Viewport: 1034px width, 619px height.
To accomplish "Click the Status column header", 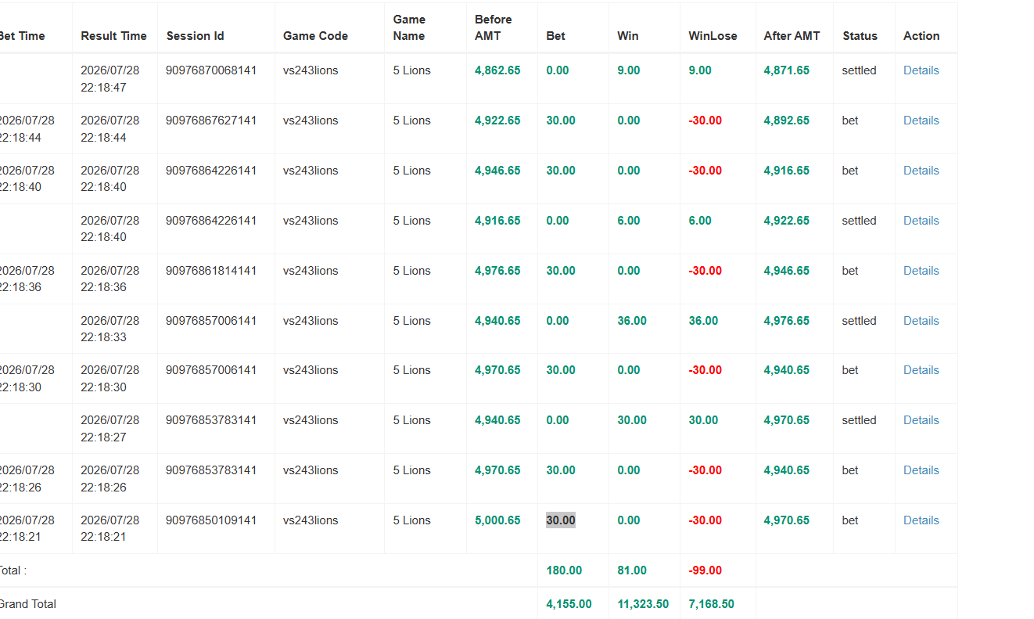I will click(860, 36).
